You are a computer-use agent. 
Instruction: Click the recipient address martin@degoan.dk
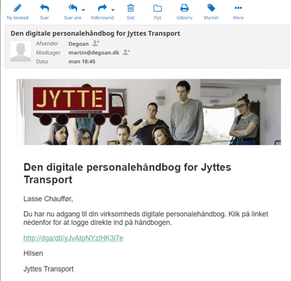94,52
